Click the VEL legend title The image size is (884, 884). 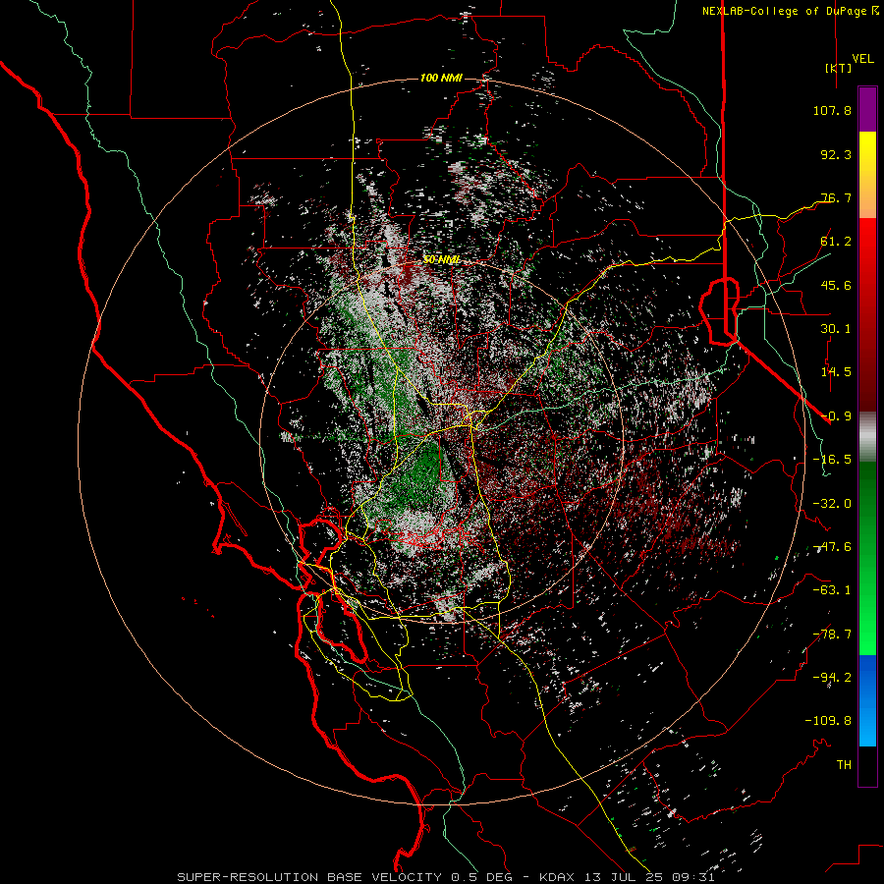[863, 58]
